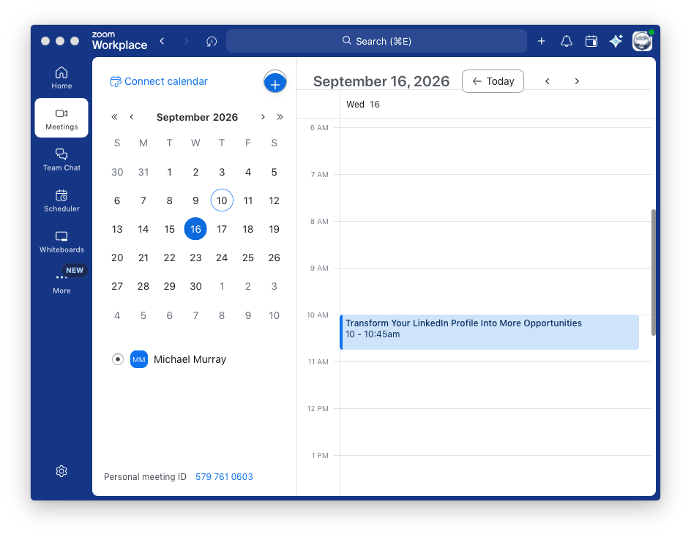Viewport: 691px width, 537px height.
Task: Open the LinkedIn Profile event
Action: (489, 332)
